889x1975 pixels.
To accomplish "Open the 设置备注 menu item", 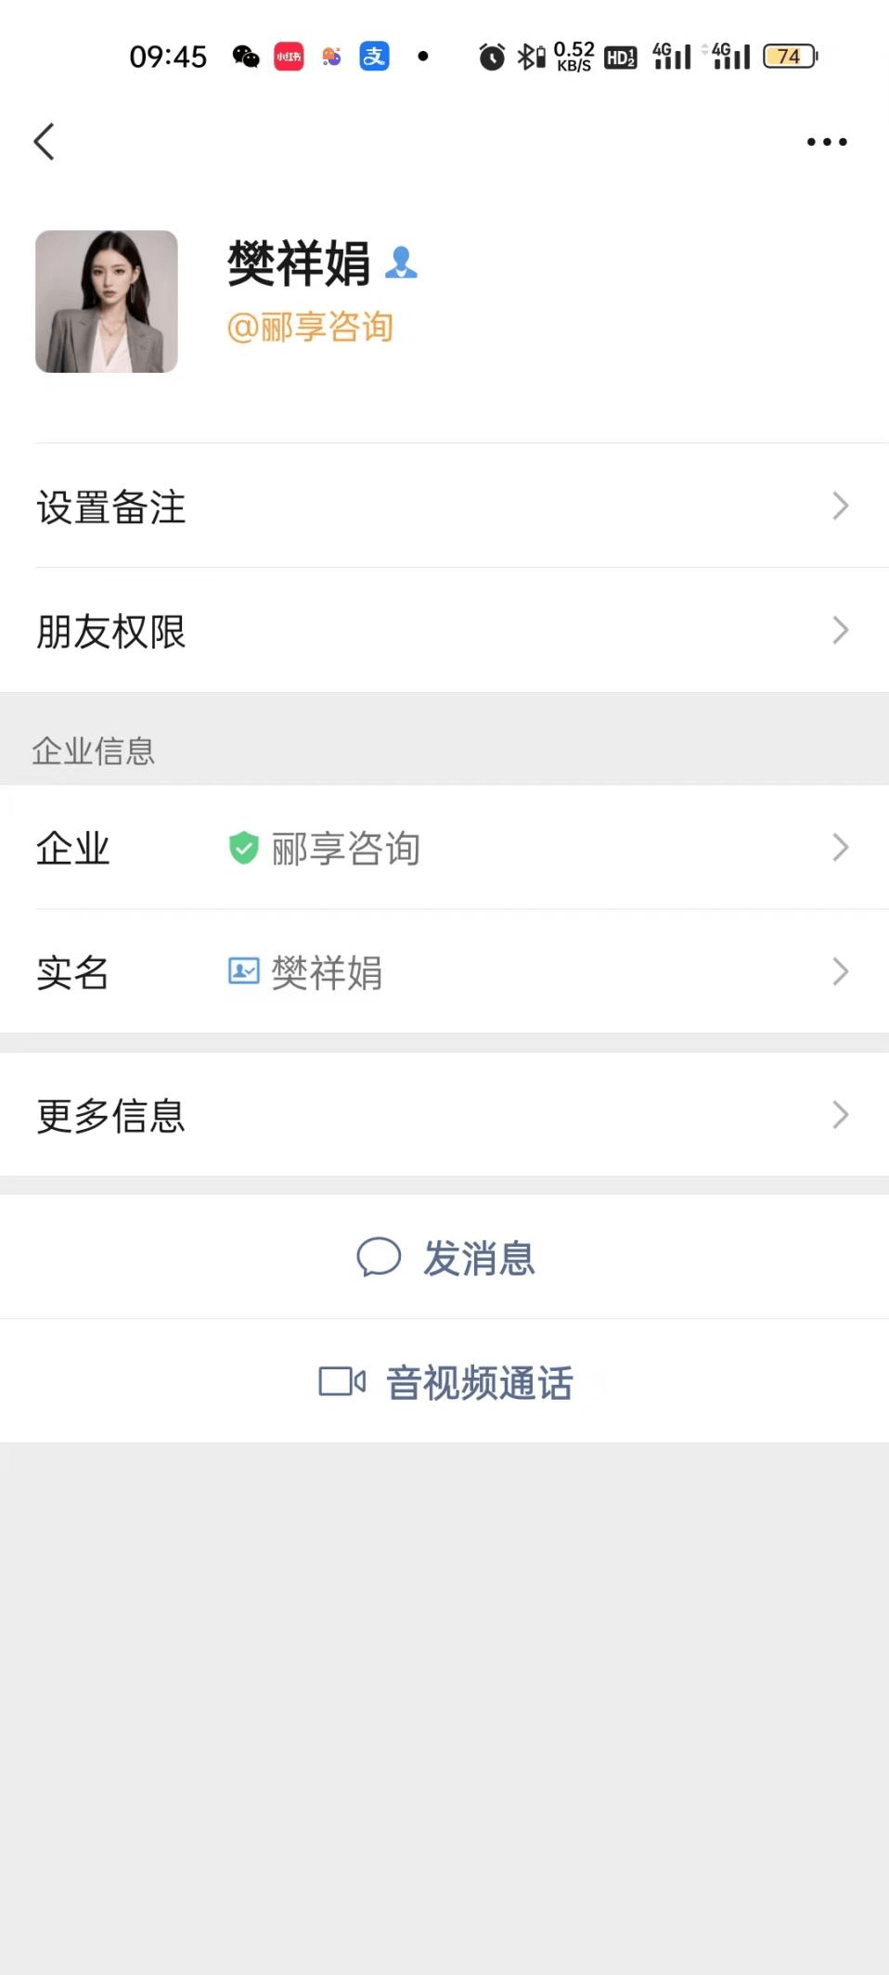I will point(111,507).
